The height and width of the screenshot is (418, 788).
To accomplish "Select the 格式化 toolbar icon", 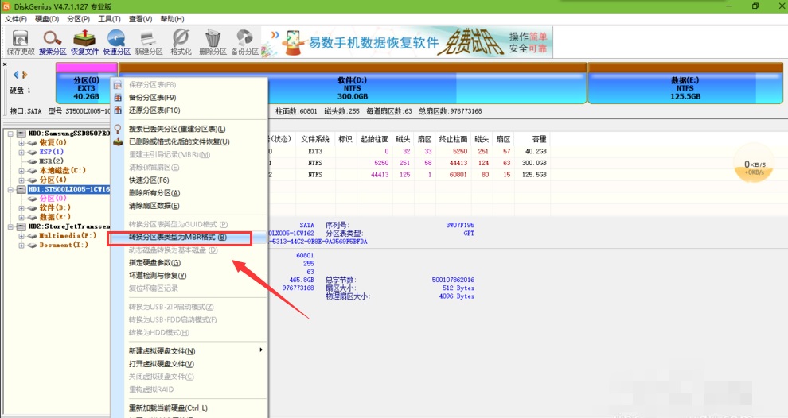I will (181, 42).
